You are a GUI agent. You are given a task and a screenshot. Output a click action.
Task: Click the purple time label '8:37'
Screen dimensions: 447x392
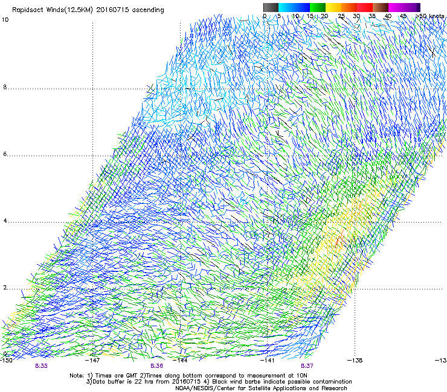[x=307, y=366]
